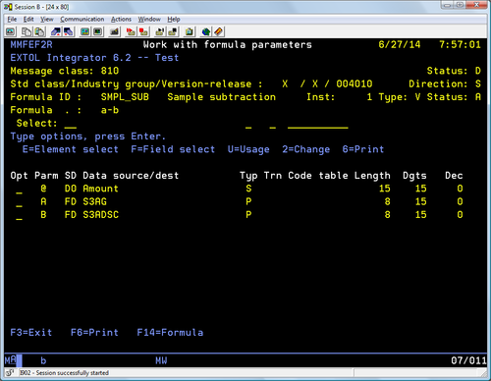Click the S3ADSC data source text
Image resolution: width=491 pixels, height=381 pixels.
(x=100, y=215)
